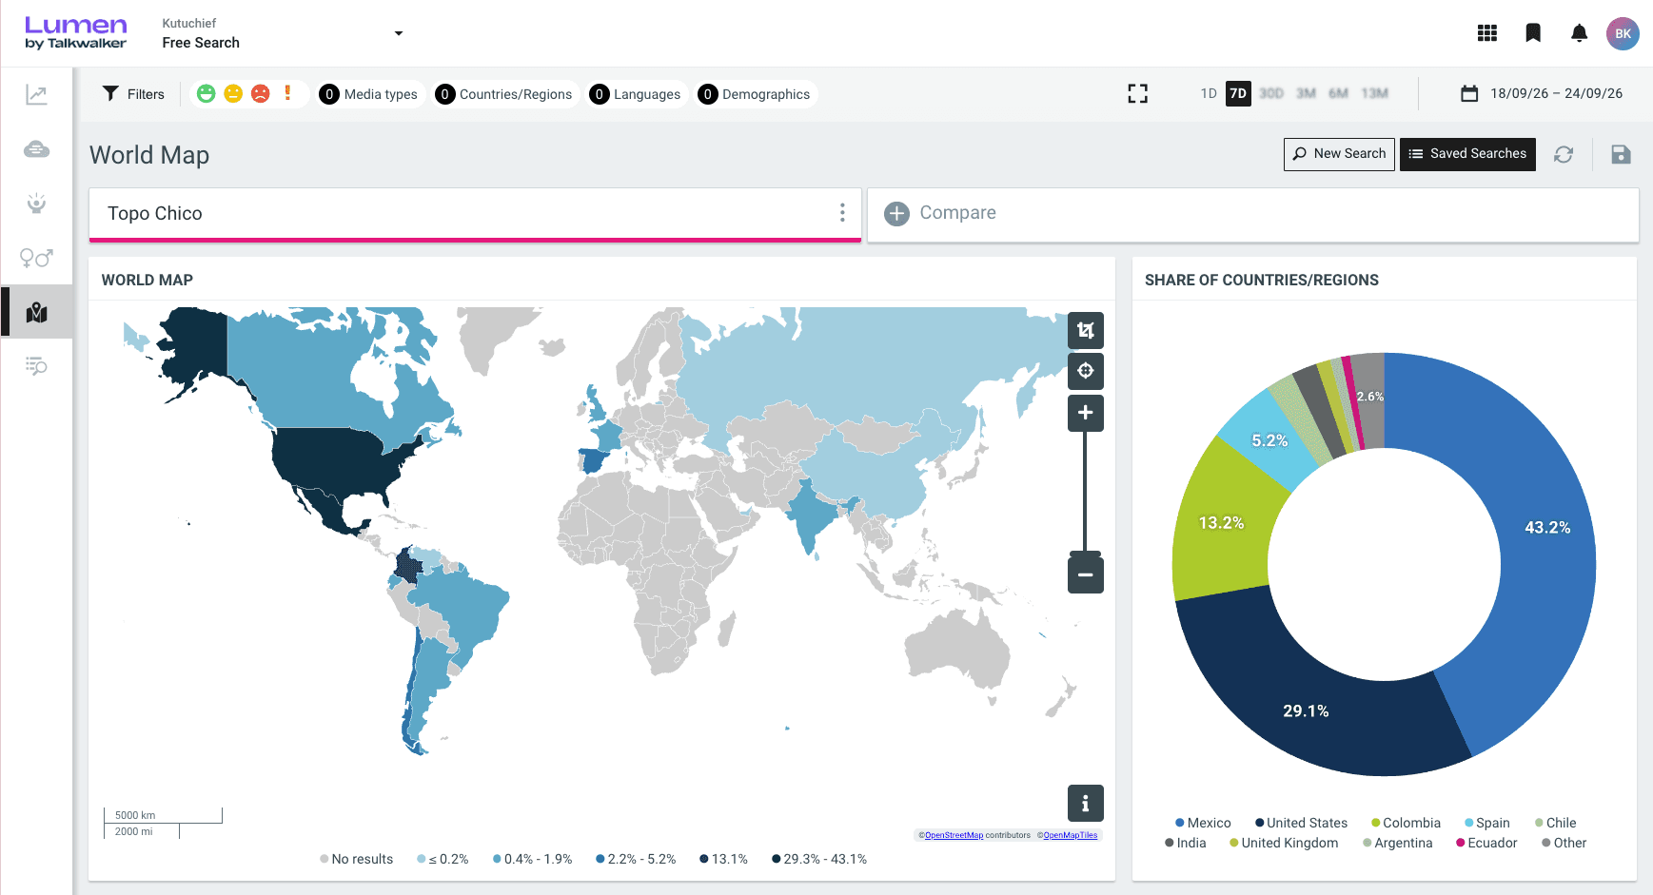
Task: Open the influencers sidebar icon
Action: (x=36, y=204)
